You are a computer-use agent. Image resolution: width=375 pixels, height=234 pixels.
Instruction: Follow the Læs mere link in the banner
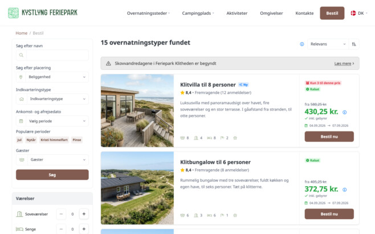coord(344,64)
